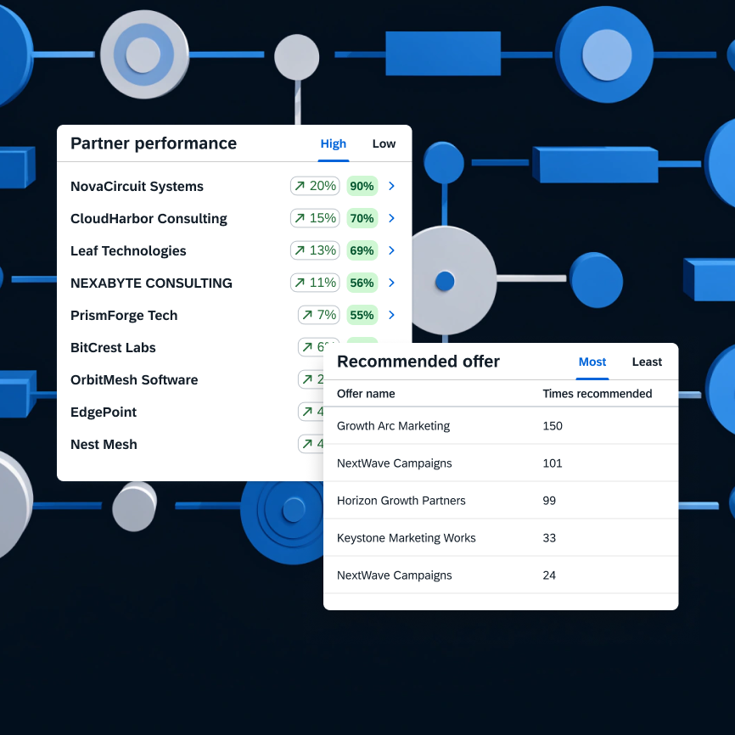Select CloudHarbor Consulting partner name
This screenshot has width=735, height=735.
149,219
